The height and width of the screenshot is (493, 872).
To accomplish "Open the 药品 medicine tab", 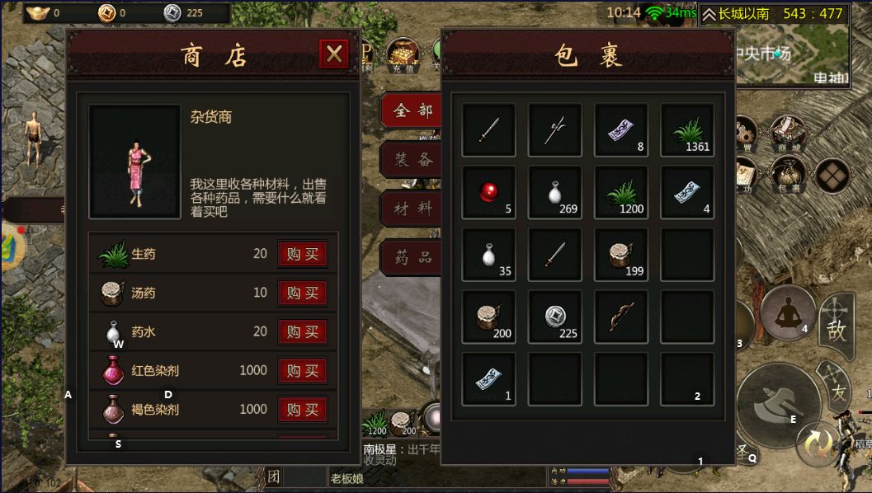I will [412, 257].
